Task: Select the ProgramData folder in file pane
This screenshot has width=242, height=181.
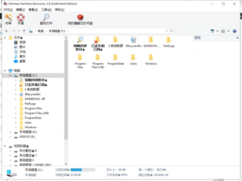Action: tap(116, 60)
